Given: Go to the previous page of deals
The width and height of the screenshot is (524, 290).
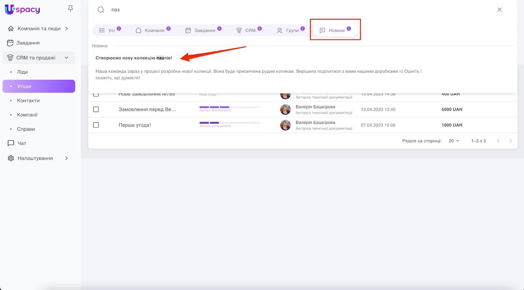Looking at the screenshot, I should click(x=498, y=141).
